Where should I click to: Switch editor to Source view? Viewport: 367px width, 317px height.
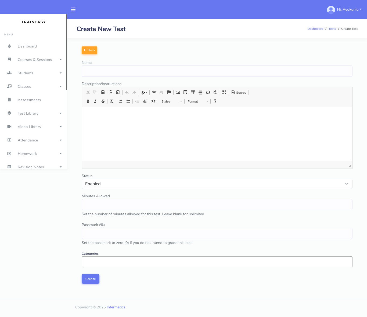239,93
